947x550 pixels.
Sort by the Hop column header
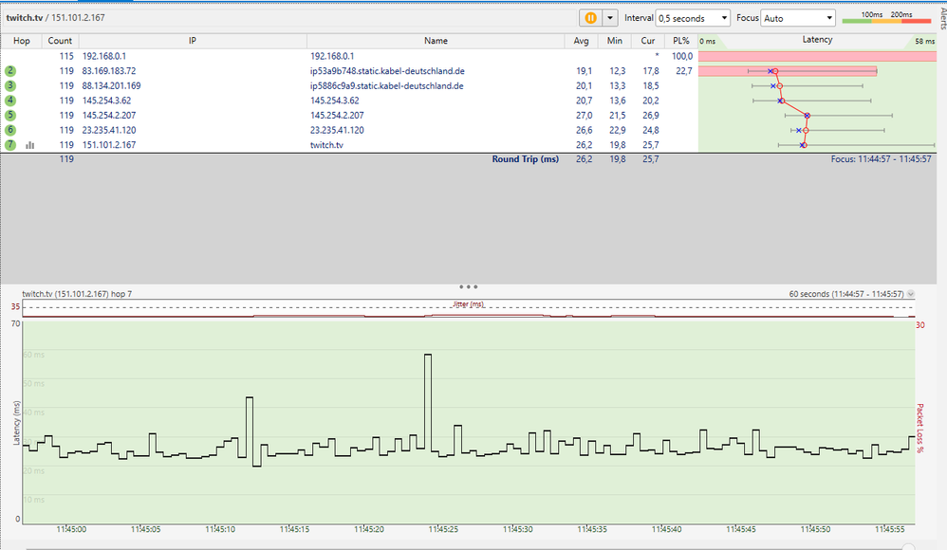coord(22,41)
